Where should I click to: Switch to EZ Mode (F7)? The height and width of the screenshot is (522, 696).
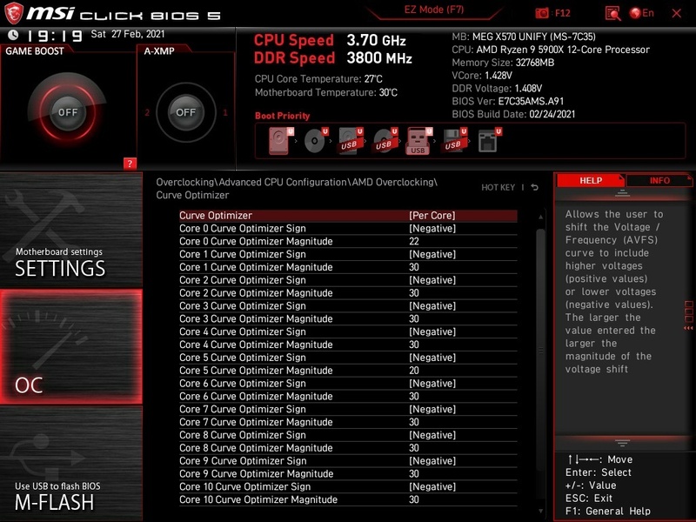point(433,10)
